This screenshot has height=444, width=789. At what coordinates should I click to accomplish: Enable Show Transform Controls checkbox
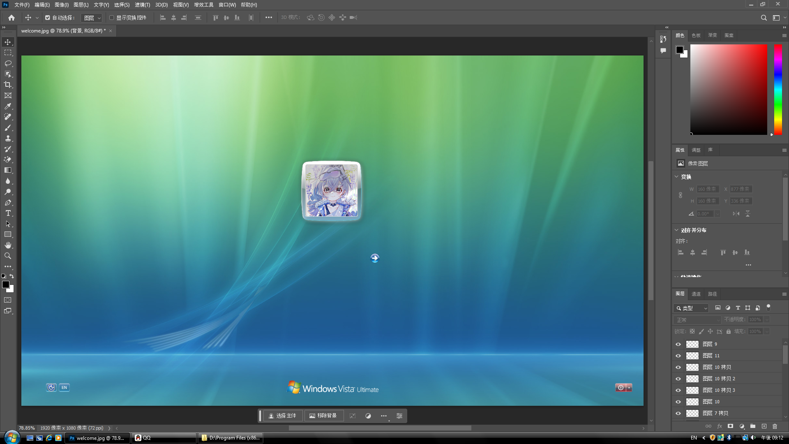point(111,18)
